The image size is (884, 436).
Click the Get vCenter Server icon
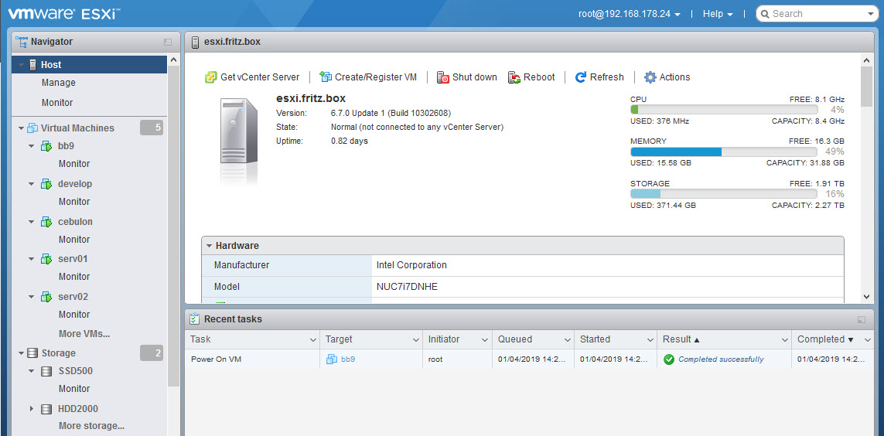coord(210,77)
